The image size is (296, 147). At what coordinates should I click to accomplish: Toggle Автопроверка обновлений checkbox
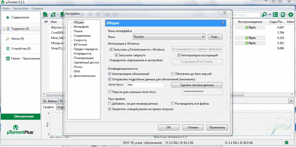tap(110, 74)
